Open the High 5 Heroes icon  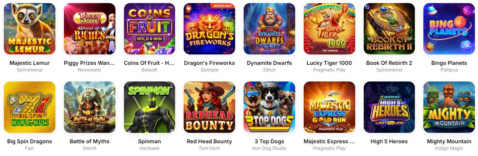pos(389,107)
